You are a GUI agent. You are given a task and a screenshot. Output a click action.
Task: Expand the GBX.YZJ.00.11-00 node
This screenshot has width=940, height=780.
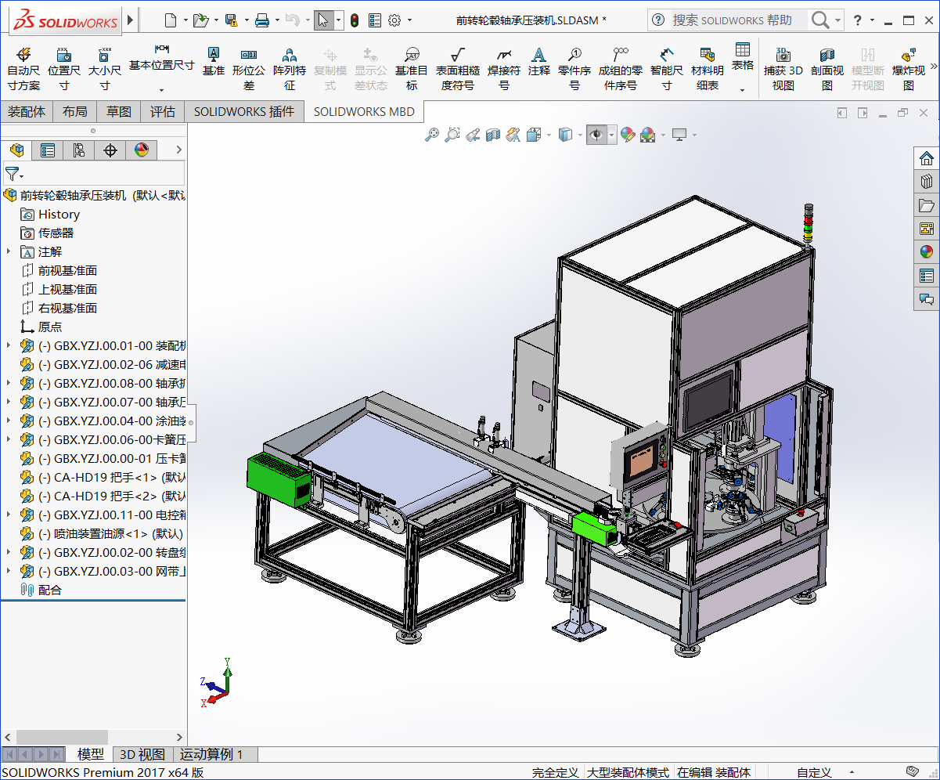(9, 515)
